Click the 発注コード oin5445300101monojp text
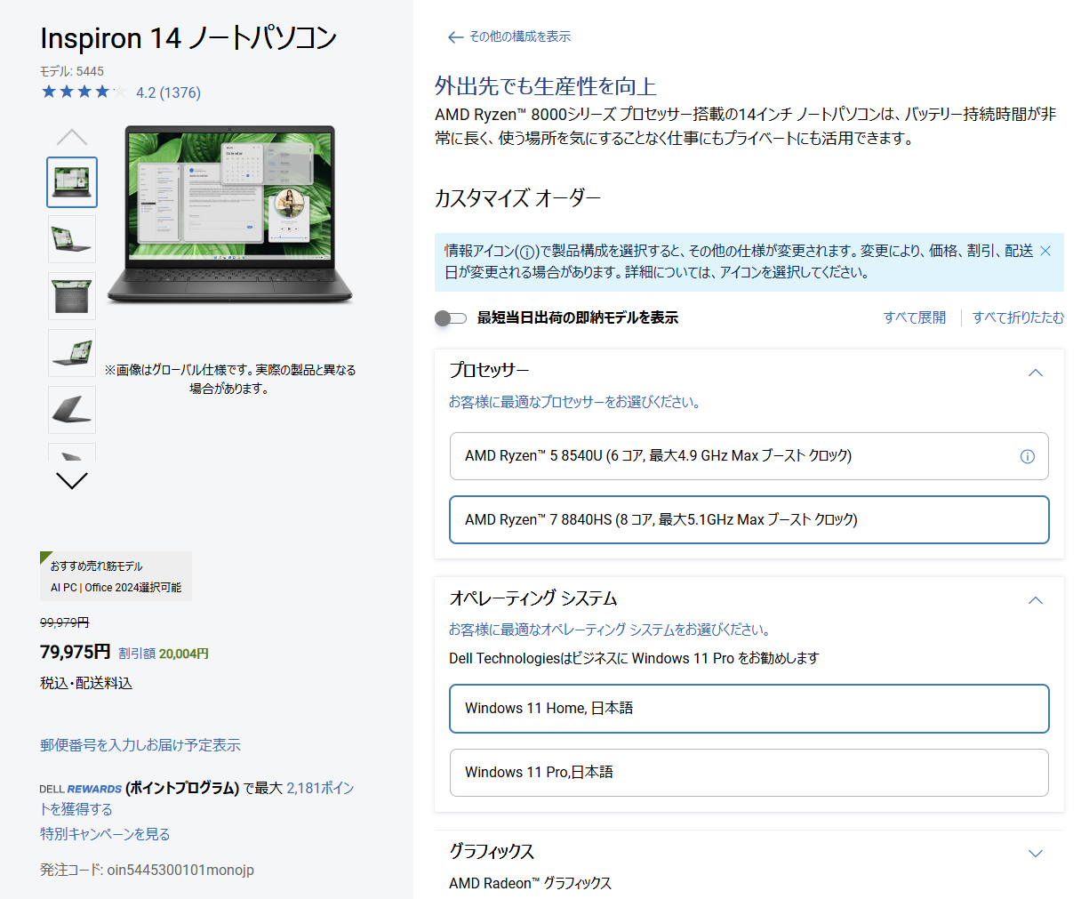 pos(147,870)
